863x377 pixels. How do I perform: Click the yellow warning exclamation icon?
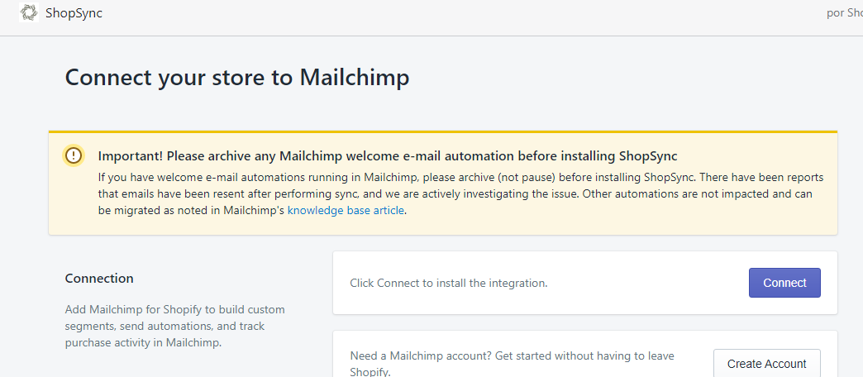[74, 155]
